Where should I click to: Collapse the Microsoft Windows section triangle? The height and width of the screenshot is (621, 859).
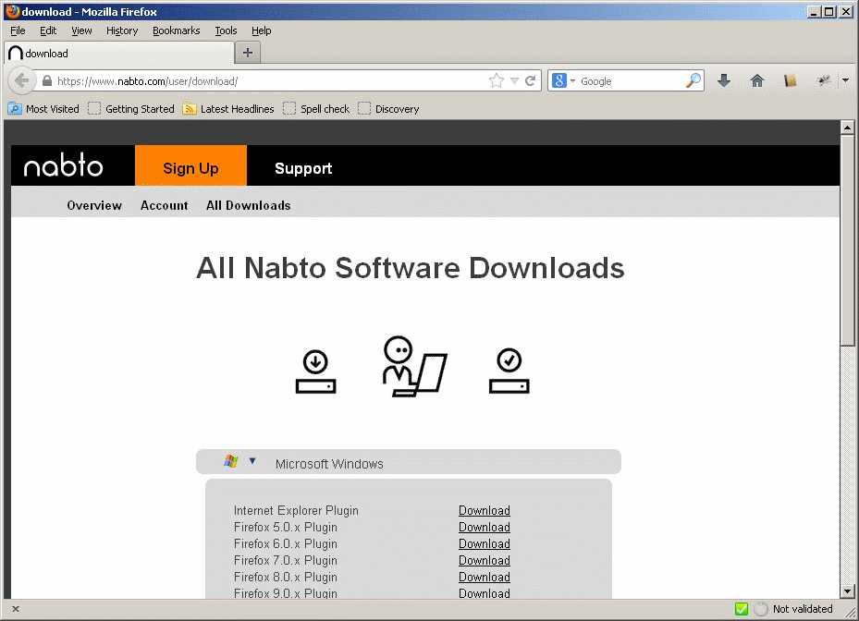252,461
